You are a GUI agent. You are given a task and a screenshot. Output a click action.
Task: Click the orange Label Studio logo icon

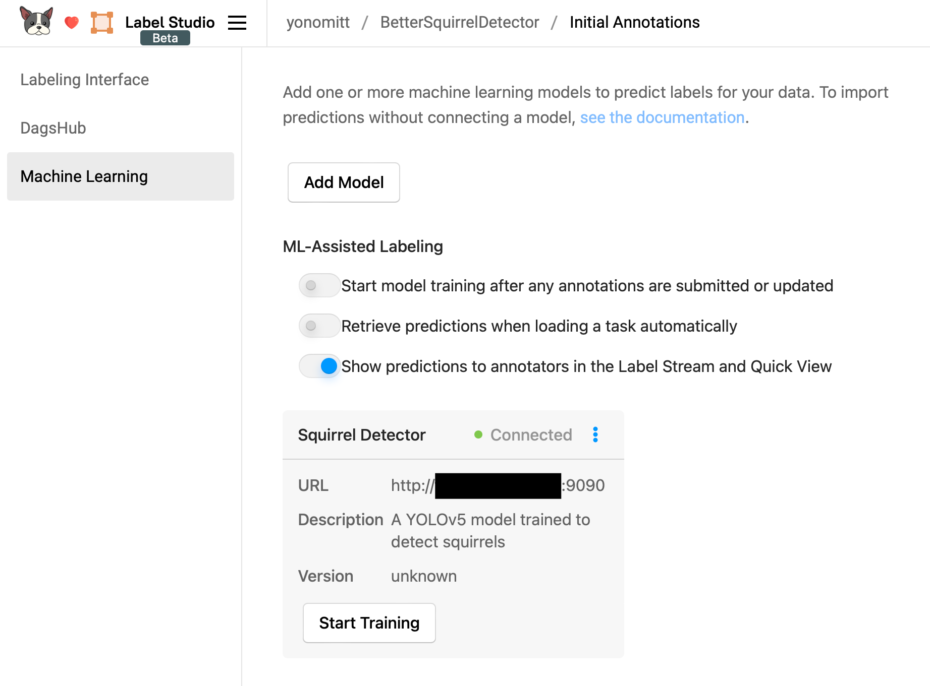pos(102,22)
